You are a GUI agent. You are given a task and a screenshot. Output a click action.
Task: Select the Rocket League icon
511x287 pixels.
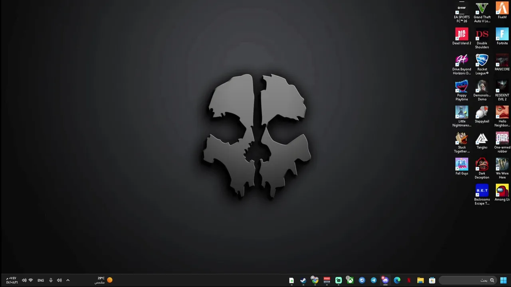click(x=482, y=65)
